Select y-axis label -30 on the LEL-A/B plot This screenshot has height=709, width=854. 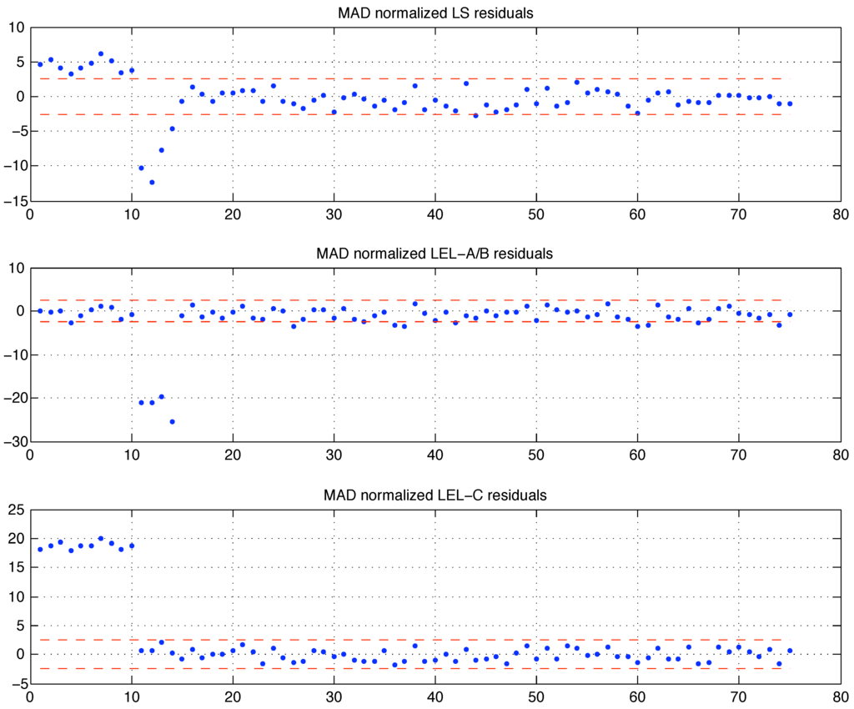coord(14,442)
